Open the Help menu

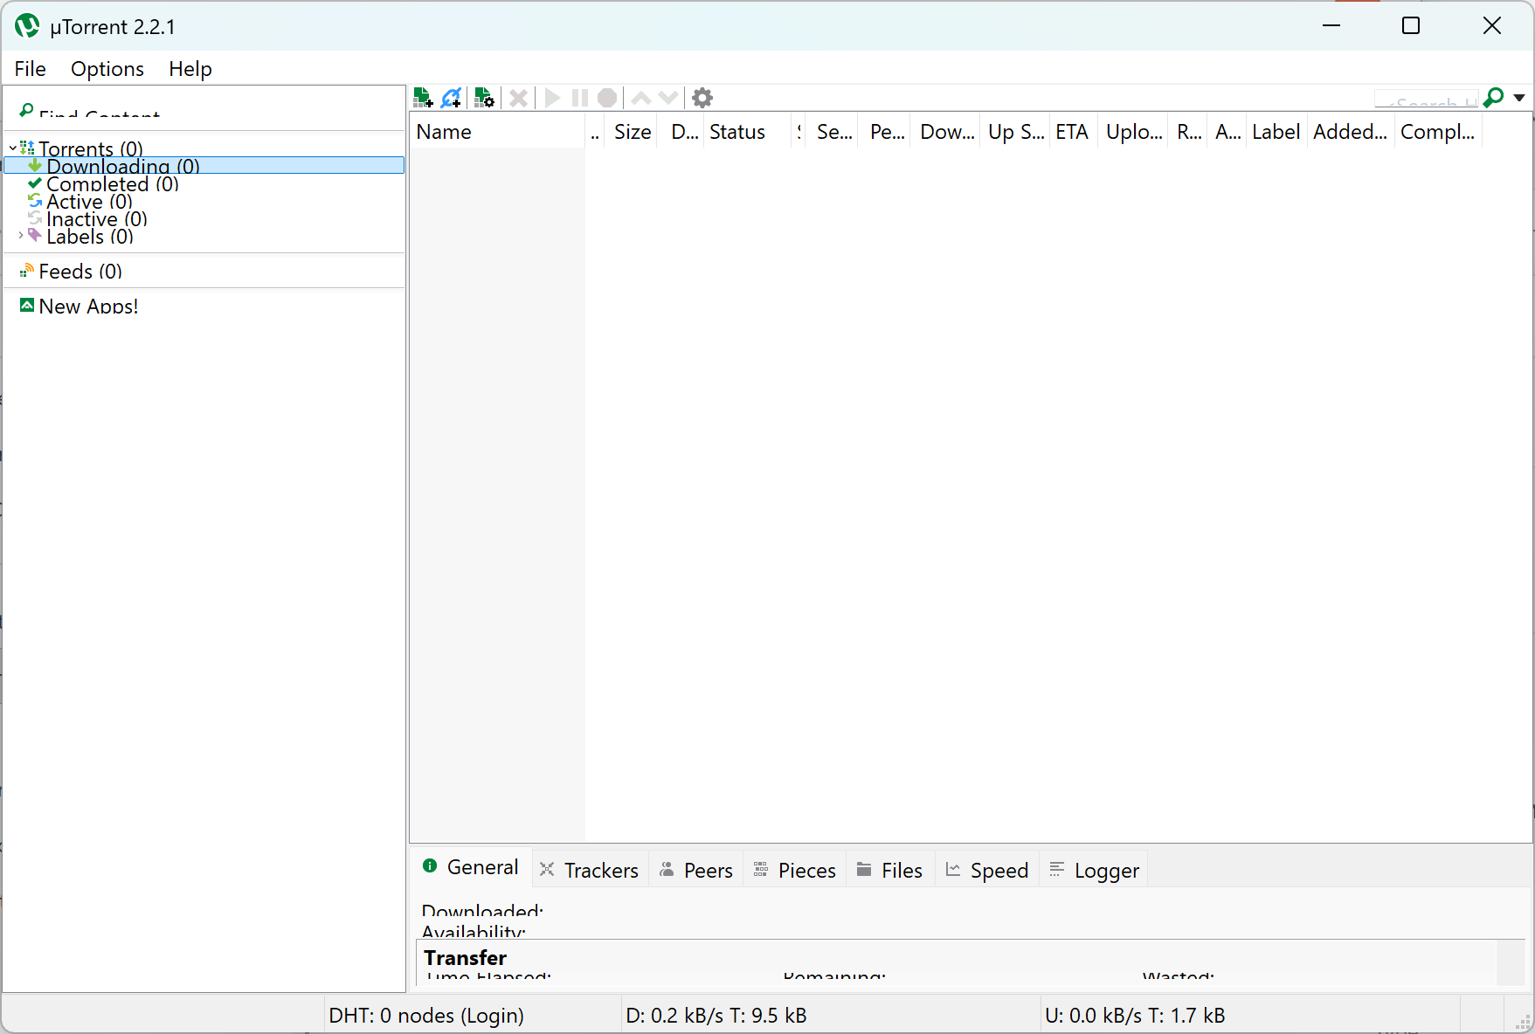[190, 69]
